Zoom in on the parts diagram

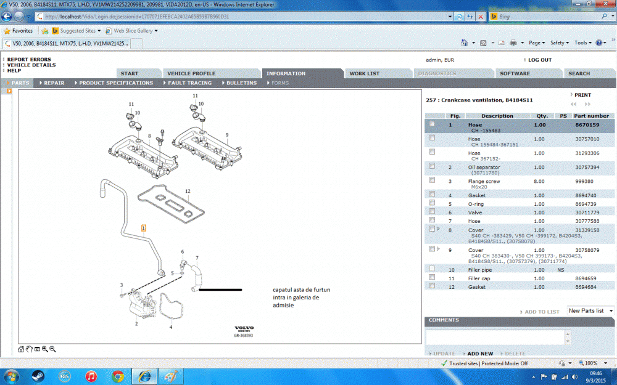pos(45,349)
